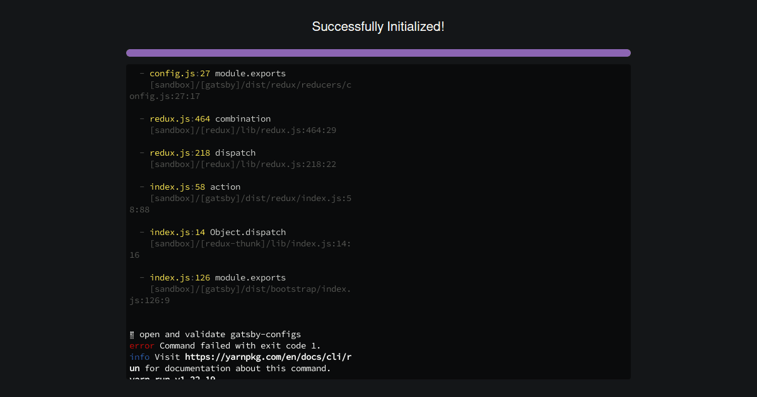Viewport: 757px width, 397px height.
Task: Open the index.js:58 action stack frame
Action: [x=195, y=187]
